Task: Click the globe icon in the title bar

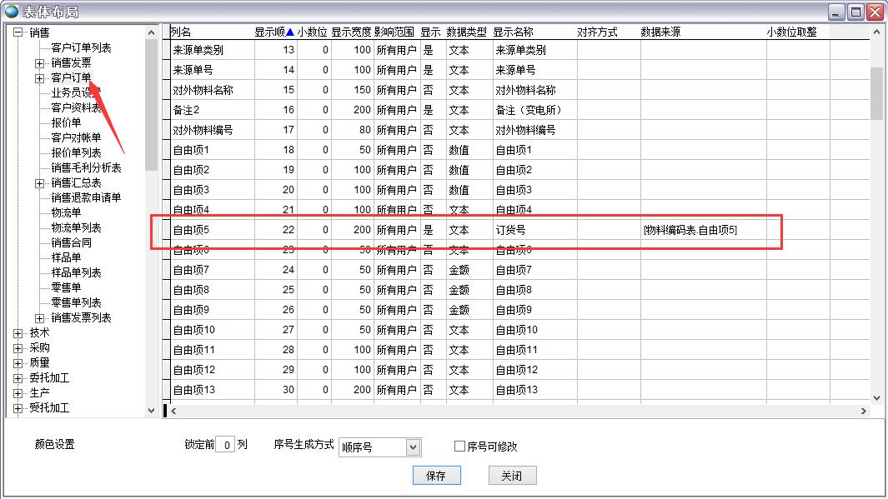Action: [11, 11]
